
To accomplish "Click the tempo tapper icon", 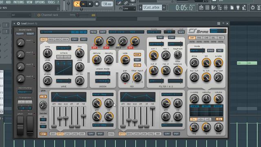I will click(x=244, y=8).
